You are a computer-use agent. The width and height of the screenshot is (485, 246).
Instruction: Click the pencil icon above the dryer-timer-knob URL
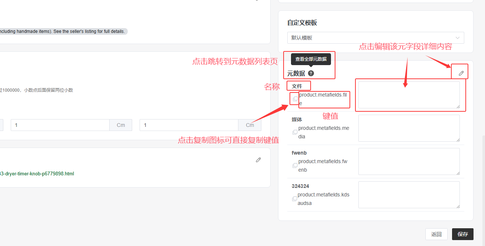click(x=258, y=160)
